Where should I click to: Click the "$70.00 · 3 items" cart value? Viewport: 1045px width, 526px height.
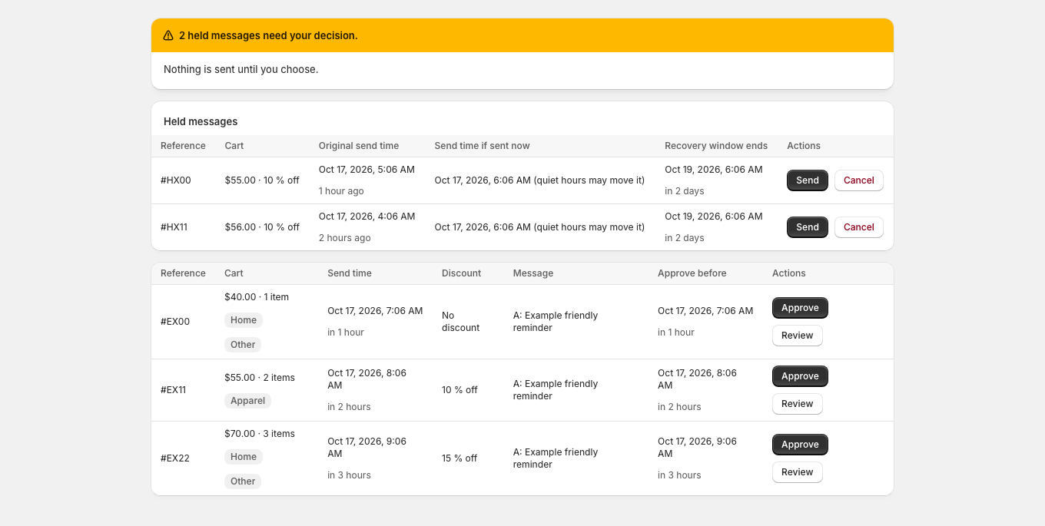click(260, 434)
